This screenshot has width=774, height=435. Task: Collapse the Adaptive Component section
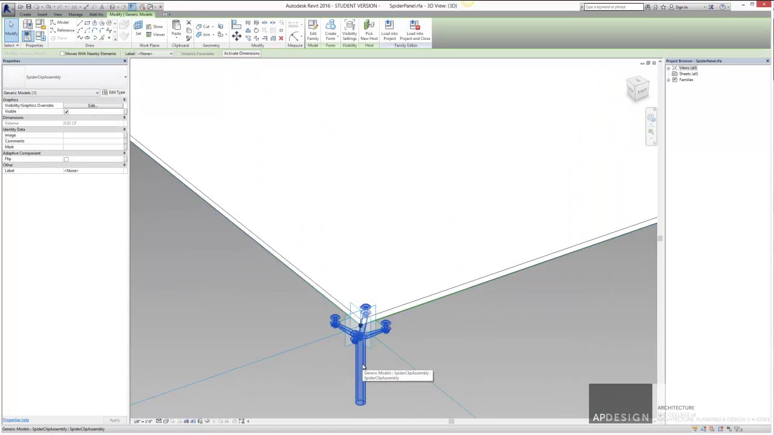click(125, 153)
